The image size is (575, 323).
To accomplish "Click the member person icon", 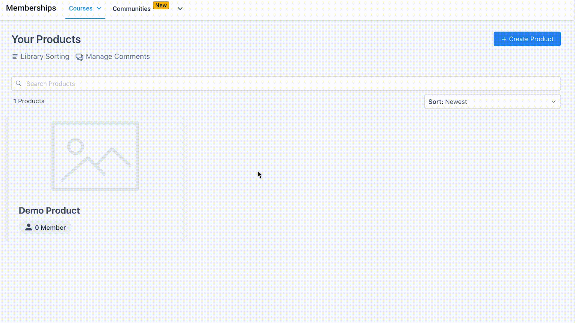I will [28, 227].
